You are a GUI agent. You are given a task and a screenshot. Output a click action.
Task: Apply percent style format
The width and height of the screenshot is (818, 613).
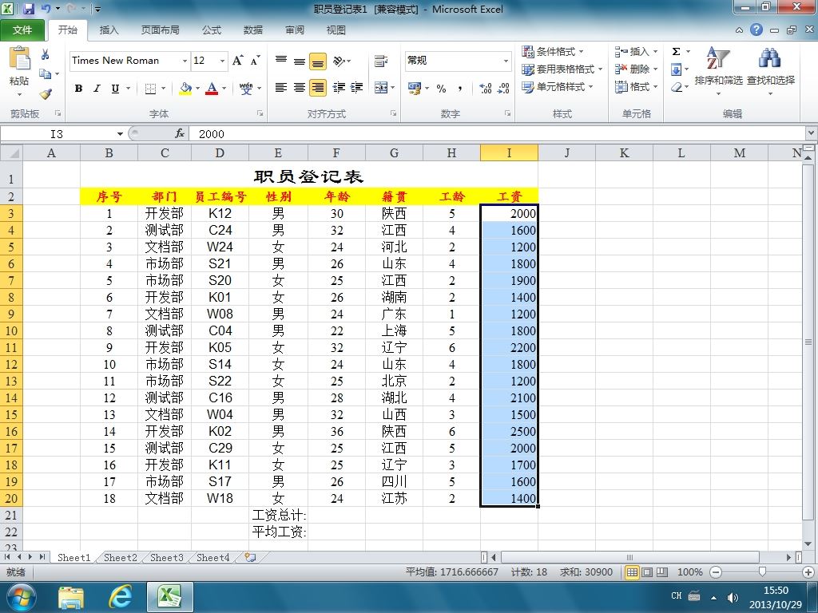(x=441, y=88)
